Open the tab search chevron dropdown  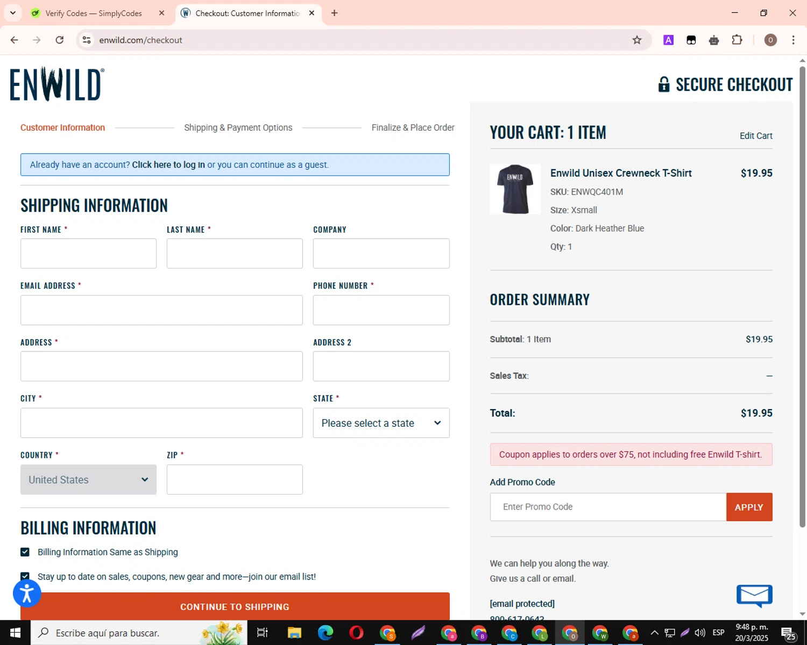click(13, 13)
